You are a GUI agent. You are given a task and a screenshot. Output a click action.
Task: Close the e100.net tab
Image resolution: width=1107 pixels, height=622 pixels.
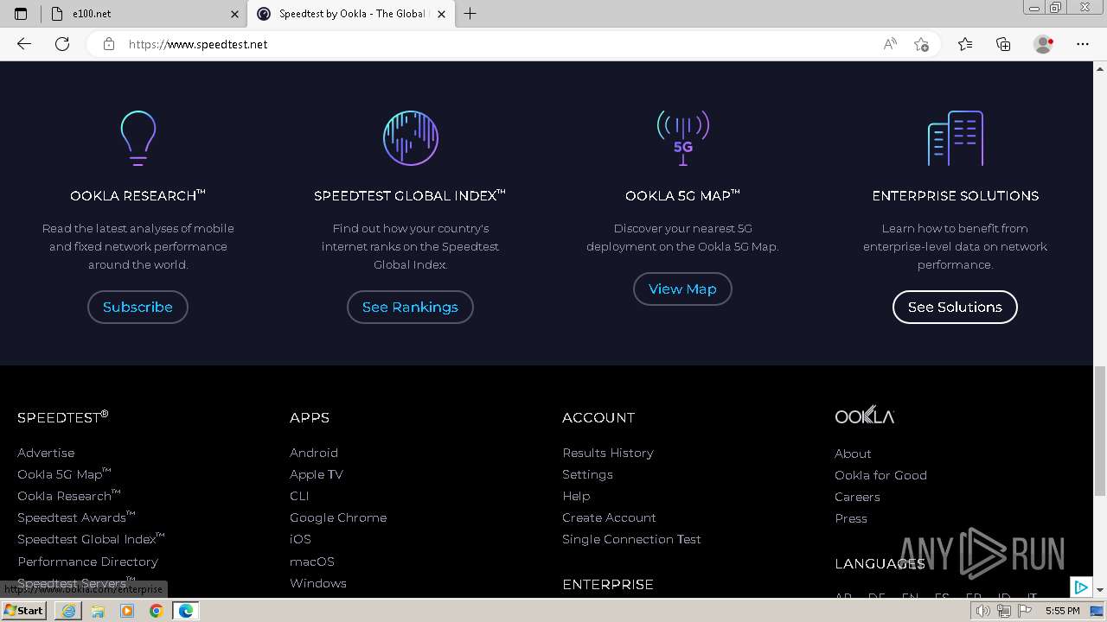tap(234, 14)
